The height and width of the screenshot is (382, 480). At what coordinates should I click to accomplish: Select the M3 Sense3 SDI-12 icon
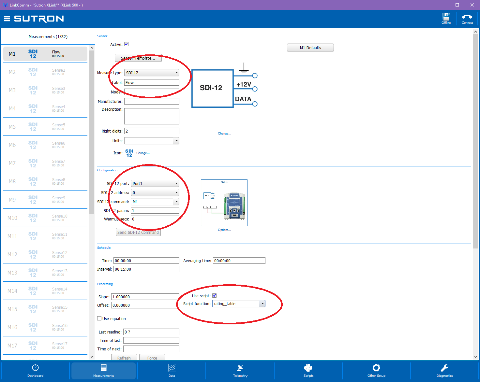tap(33, 90)
